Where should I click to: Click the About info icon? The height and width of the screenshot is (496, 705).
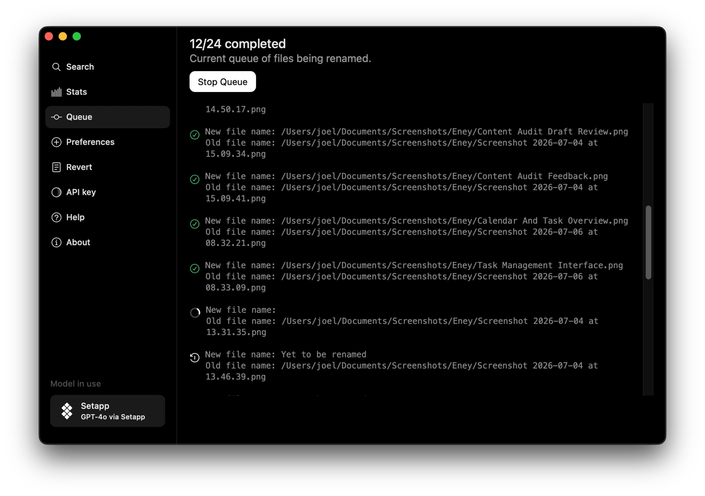(x=56, y=242)
